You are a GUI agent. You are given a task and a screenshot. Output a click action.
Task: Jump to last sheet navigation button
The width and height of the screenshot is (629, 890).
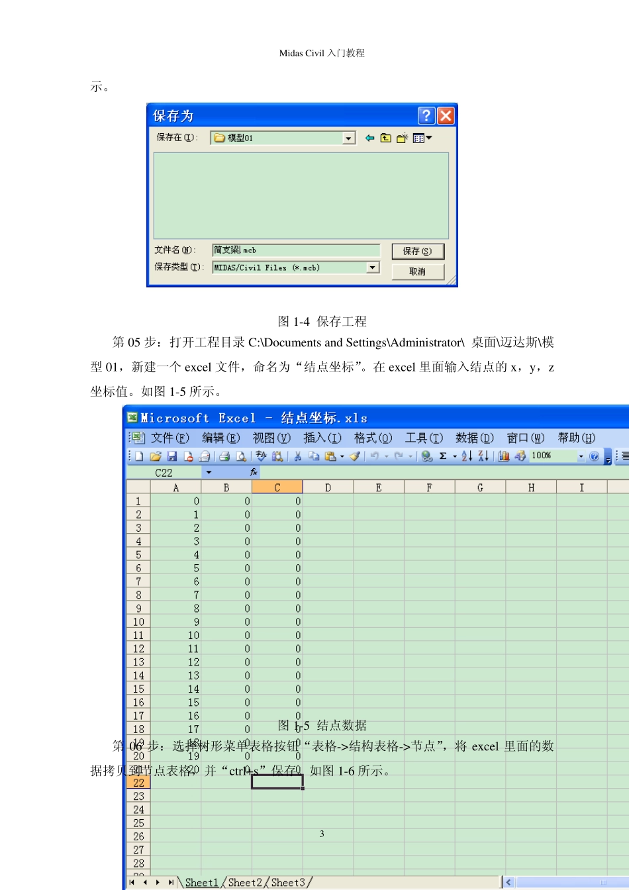click(171, 882)
